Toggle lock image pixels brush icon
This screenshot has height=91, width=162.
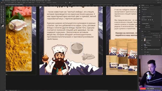pos(147,37)
